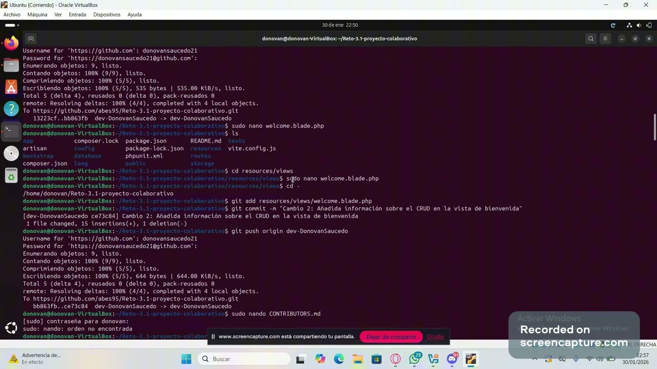Open the Files manager dock icon
The image size is (657, 369).
[x=11, y=65]
